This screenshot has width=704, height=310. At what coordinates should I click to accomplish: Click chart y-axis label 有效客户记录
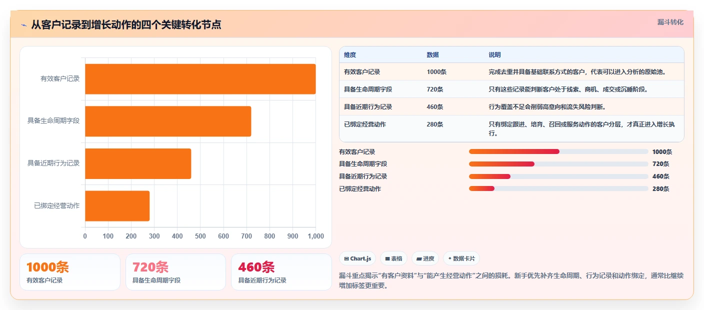pos(60,79)
